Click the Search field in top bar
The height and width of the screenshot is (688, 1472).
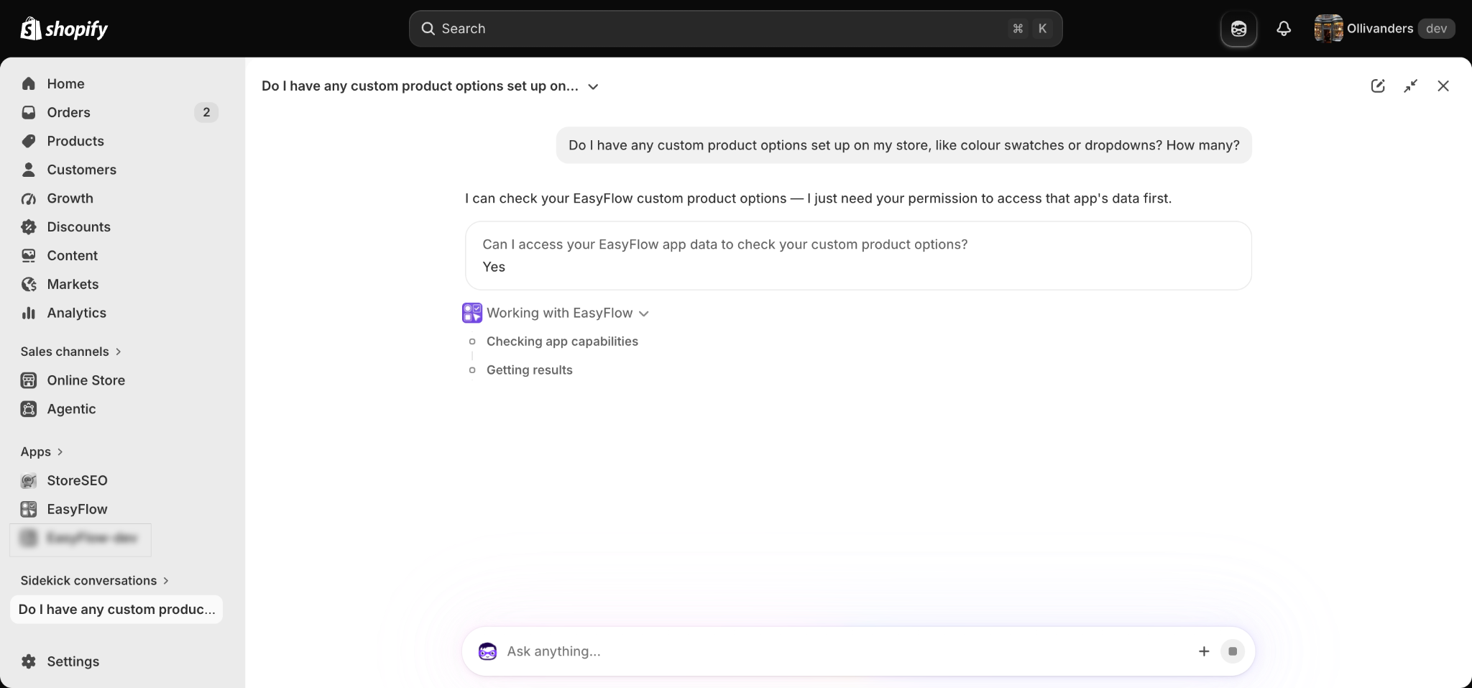pyautogui.click(x=735, y=29)
